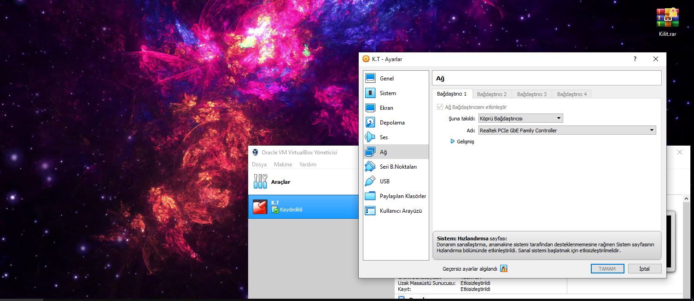The image size is (694, 301).
Task: Switch to the Bağdaştırıcı 4 tab
Action: point(572,94)
